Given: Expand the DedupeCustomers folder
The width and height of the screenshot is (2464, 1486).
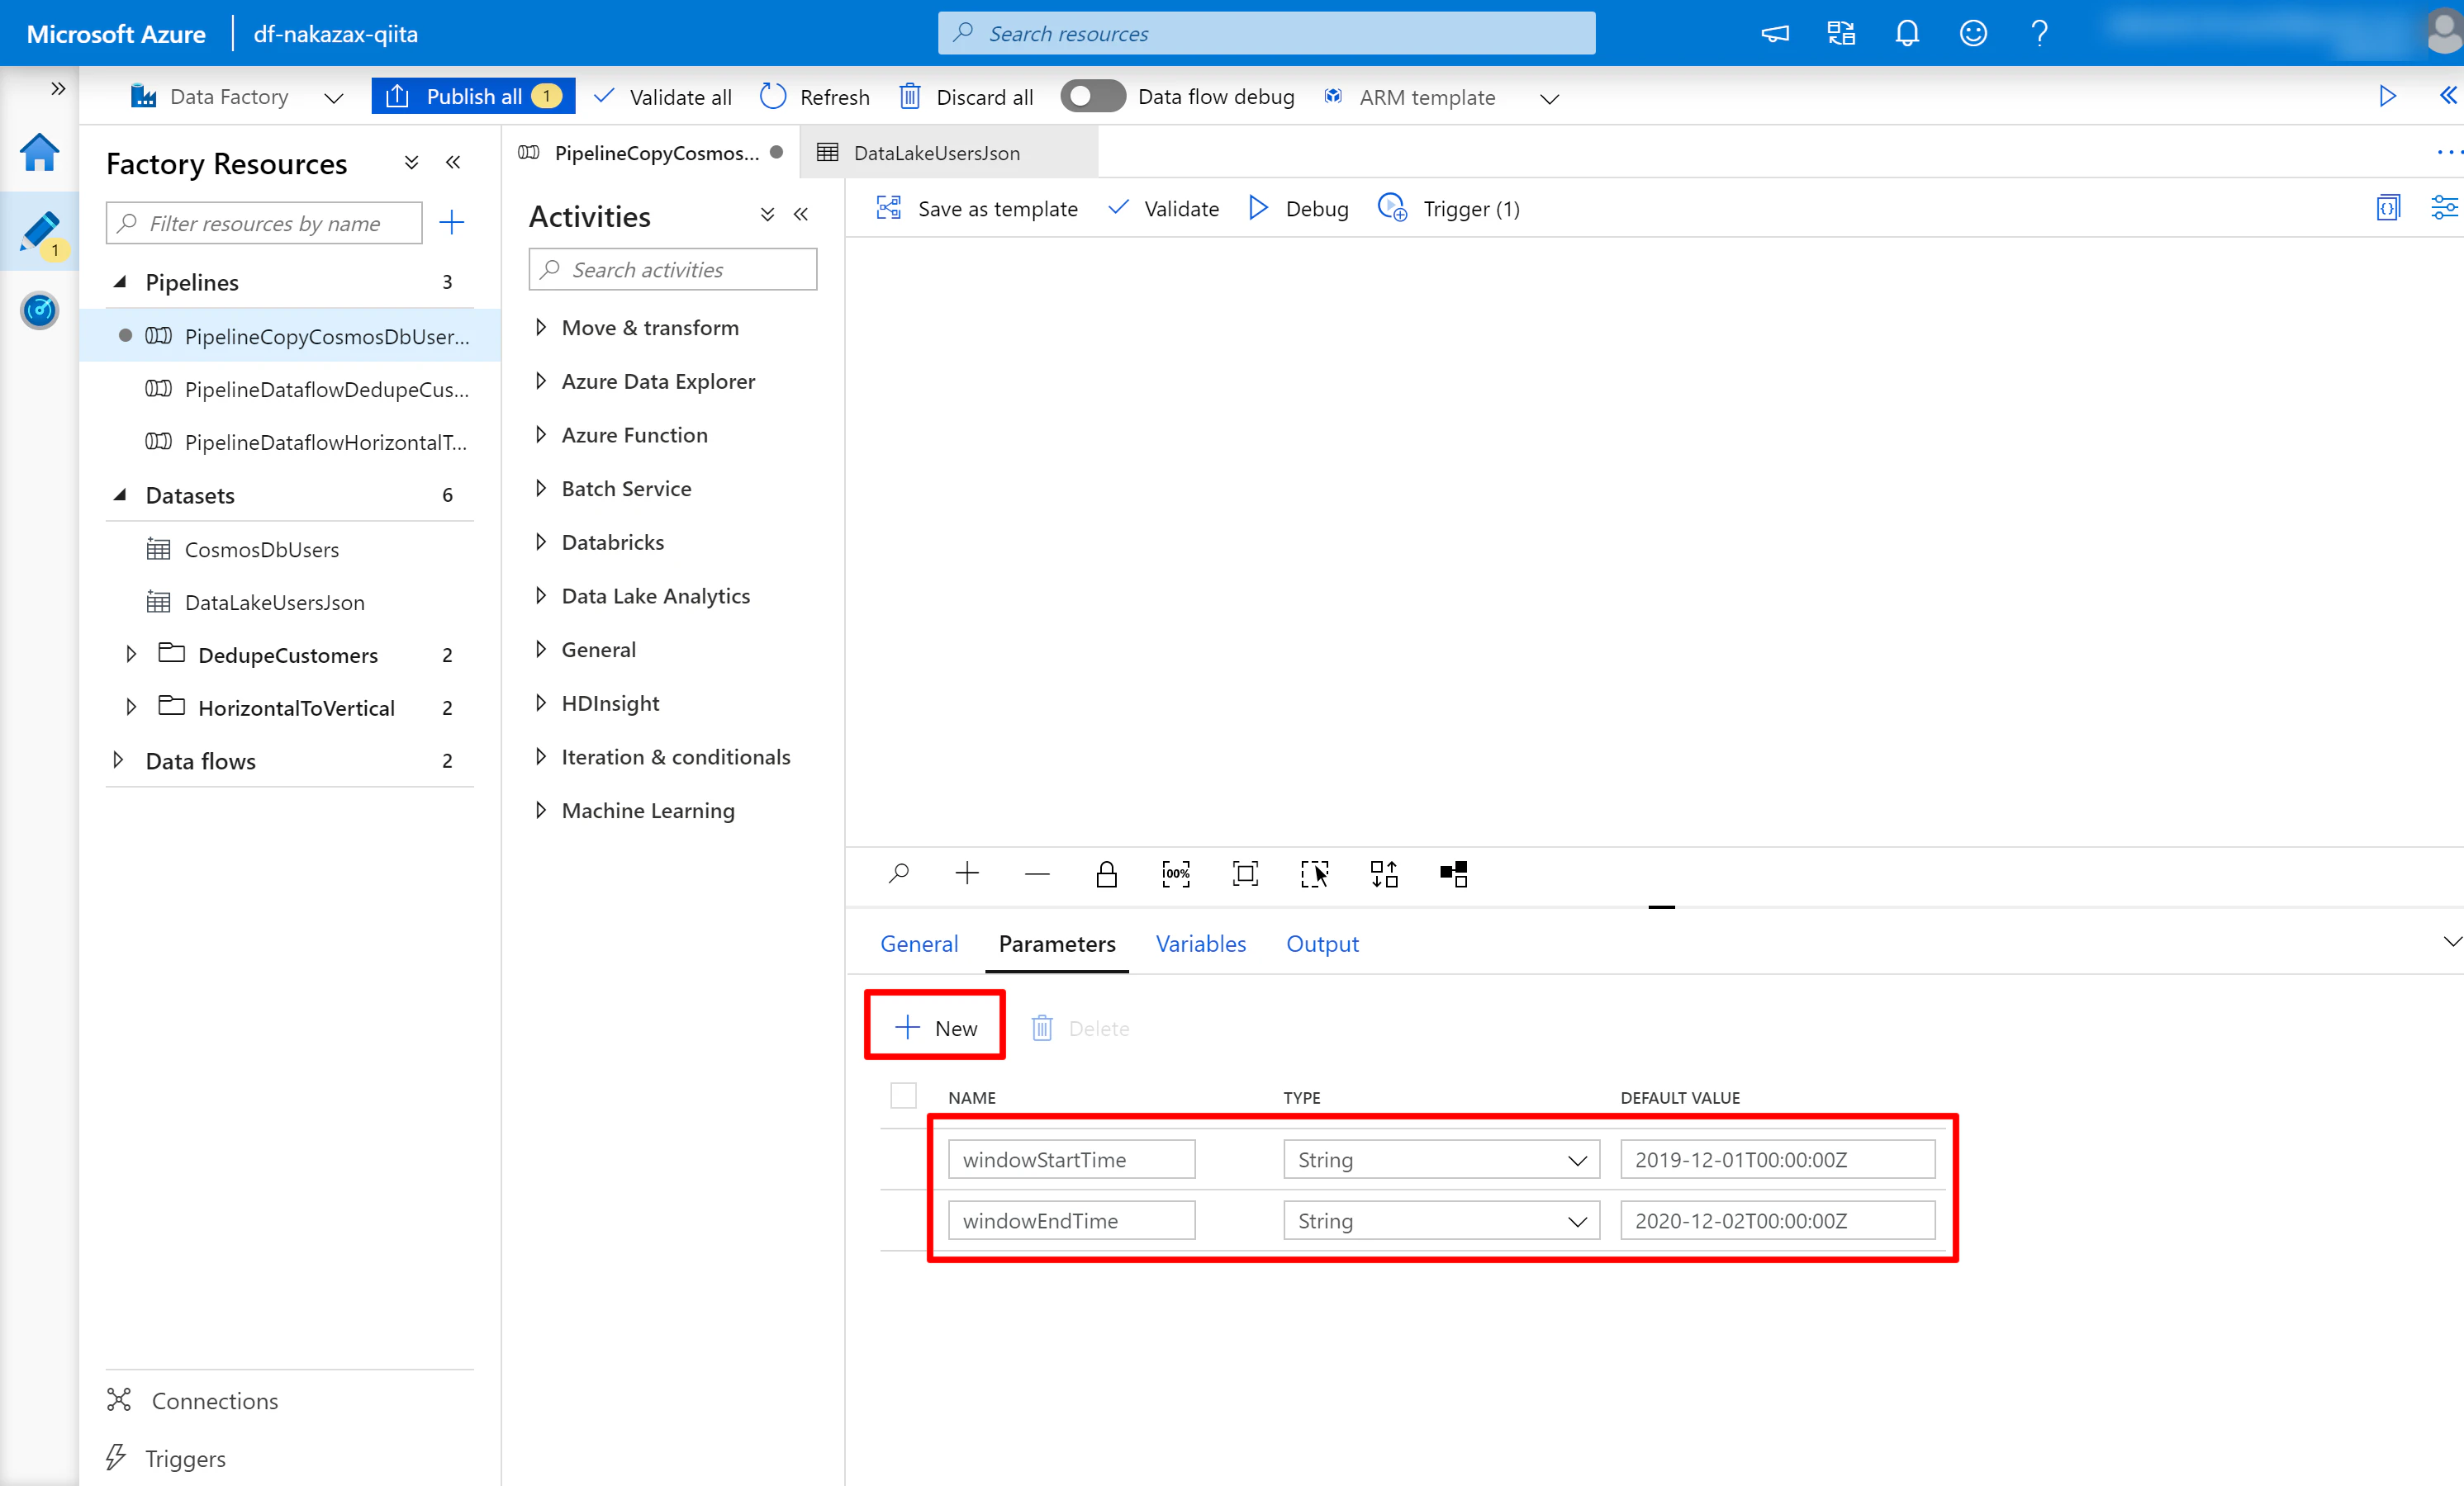Looking at the screenshot, I should click(131, 655).
